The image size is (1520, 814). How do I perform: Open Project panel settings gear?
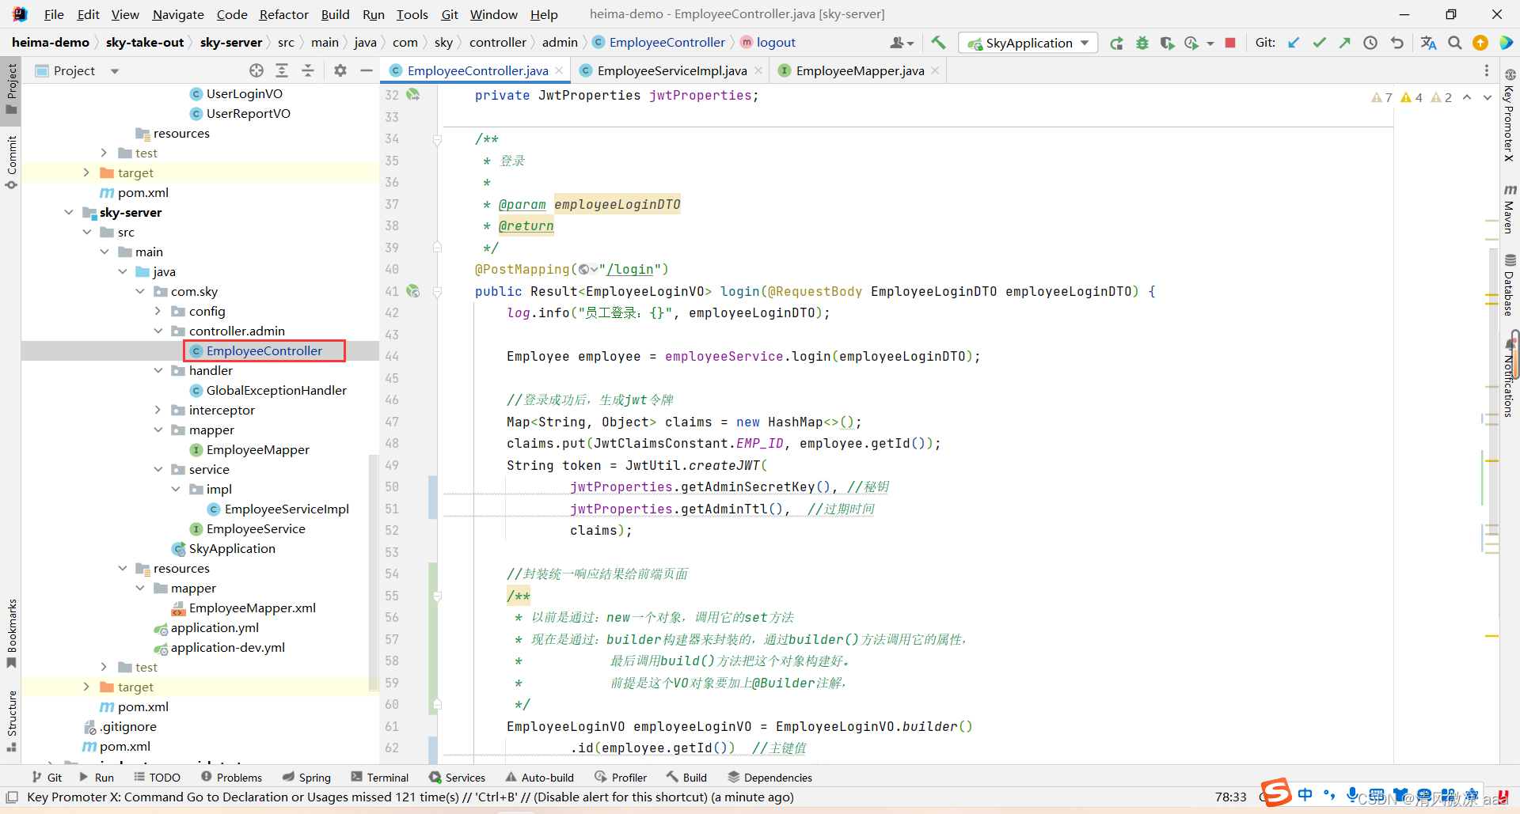(x=340, y=70)
